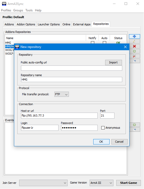Select the HMGNe repository row
The width and height of the screenshot is (144, 189).
[10, 46]
